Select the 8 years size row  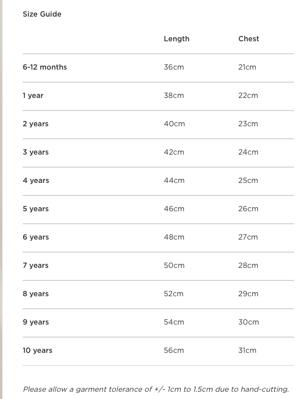tap(36, 294)
